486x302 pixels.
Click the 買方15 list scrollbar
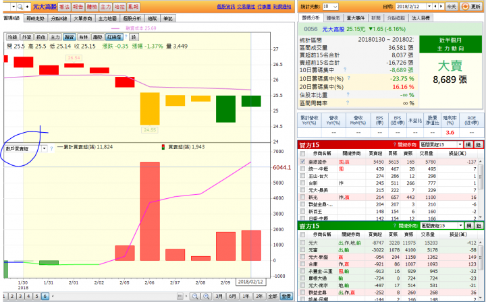click(481, 189)
